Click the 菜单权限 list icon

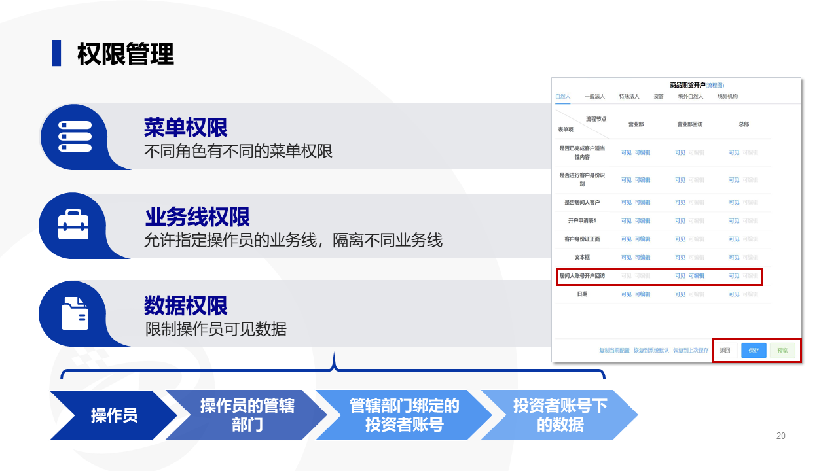pos(75,136)
